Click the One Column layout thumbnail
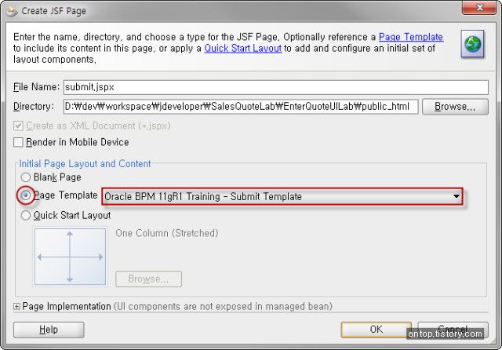502x350 pixels. click(70, 257)
